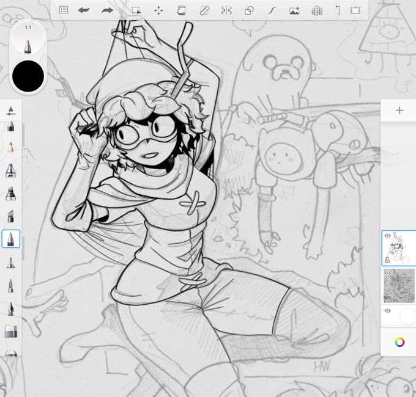Choose the Transform move tool
The image size is (416, 397).
coord(158,10)
